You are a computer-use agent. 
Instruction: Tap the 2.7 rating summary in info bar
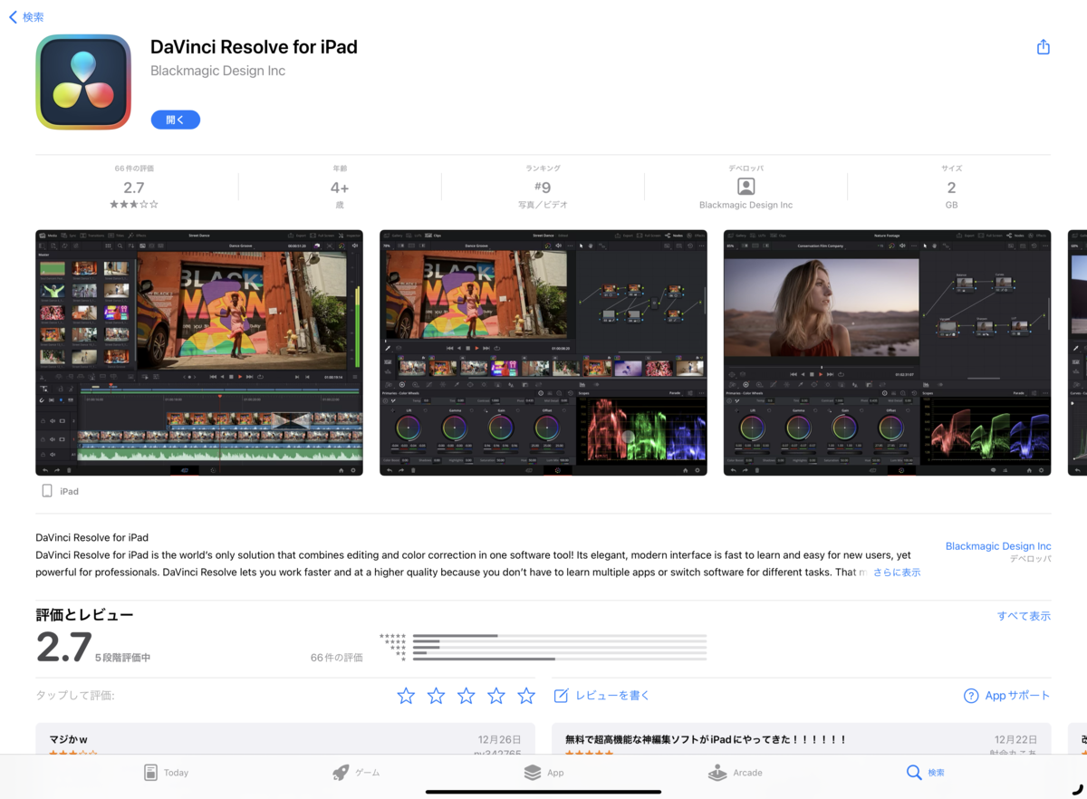pos(134,188)
